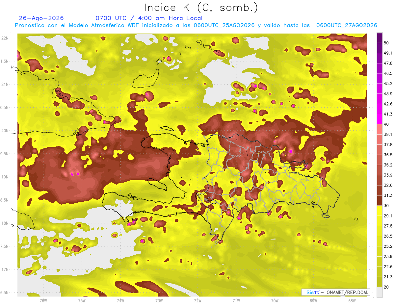Click the "75W" longitude label
Image resolution: width=395 pixels, height=305 pixels.
[82, 300]
